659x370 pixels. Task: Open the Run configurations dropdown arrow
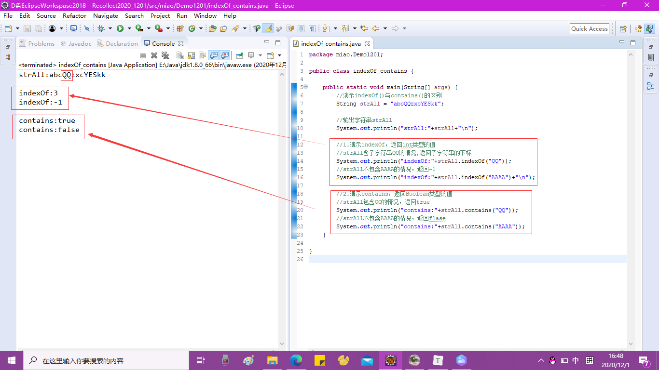click(x=128, y=28)
